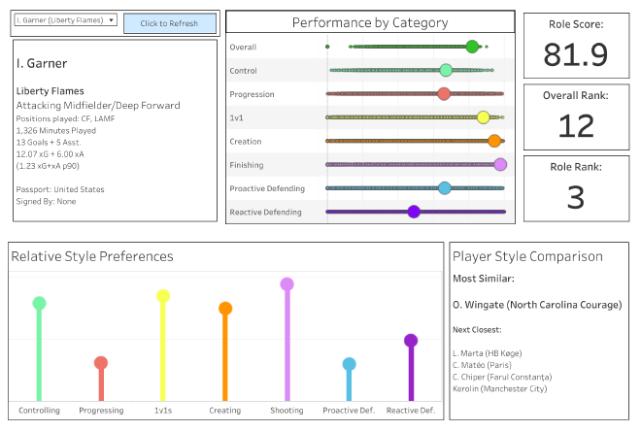
Task: Click the Control category highlighted dot
Action: point(446,70)
